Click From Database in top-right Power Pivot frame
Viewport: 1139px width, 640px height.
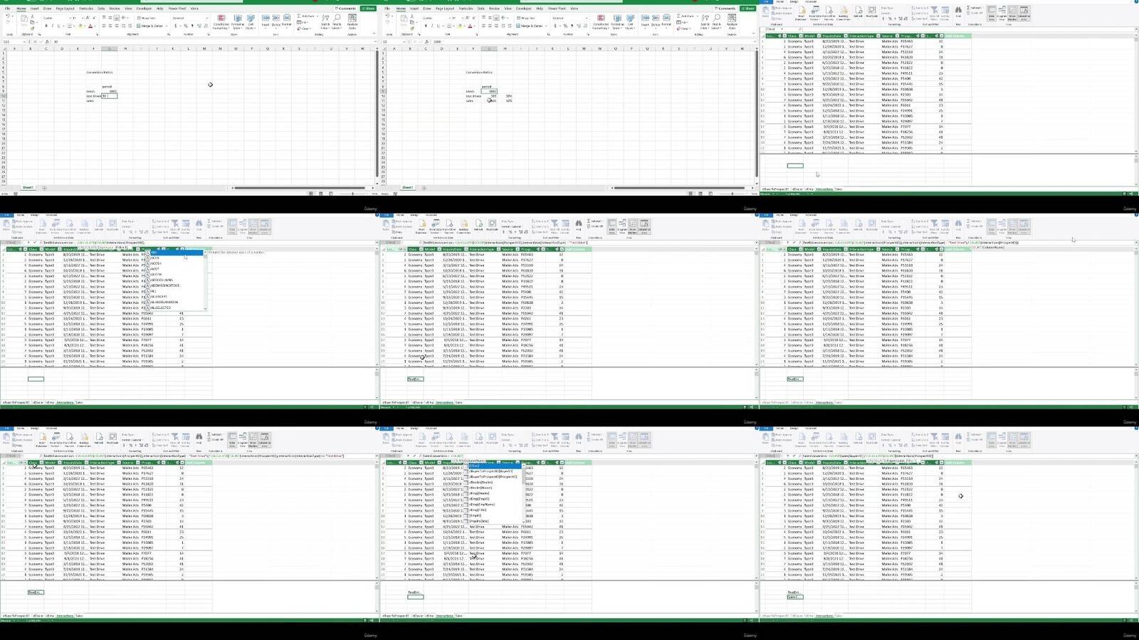click(801, 13)
